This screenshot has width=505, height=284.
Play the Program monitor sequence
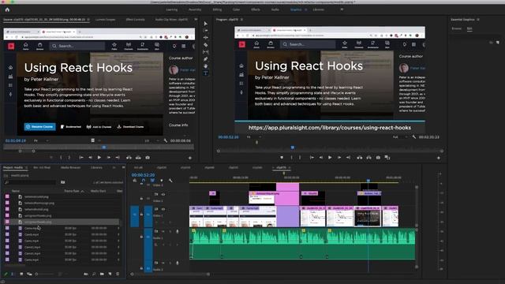[330, 158]
